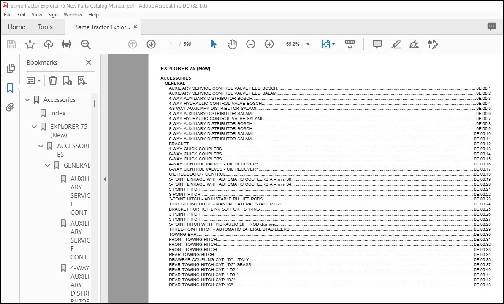Open bookmarks options menu dropdown

point(33,80)
